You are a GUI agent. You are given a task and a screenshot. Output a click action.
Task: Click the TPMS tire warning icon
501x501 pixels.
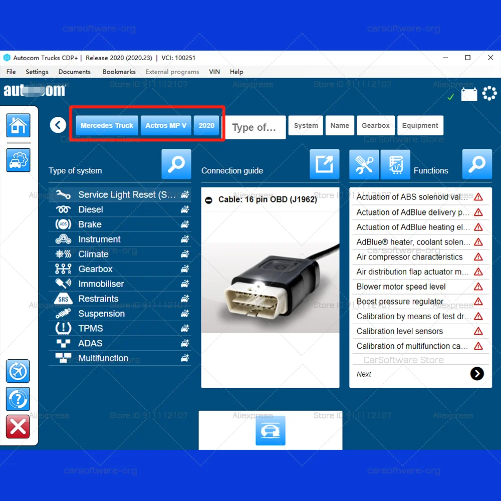(63, 328)
